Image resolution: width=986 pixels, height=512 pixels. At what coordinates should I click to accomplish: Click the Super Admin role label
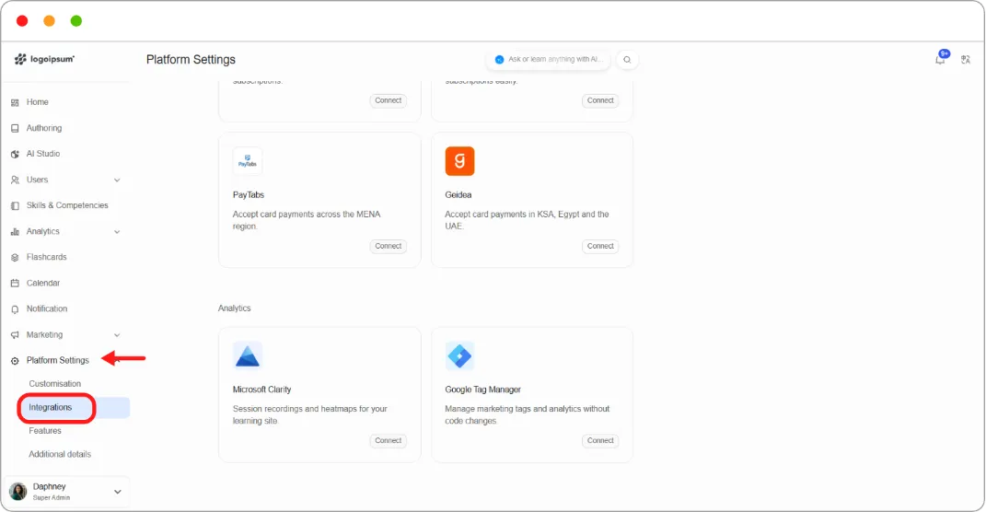[x=52, y=497]
